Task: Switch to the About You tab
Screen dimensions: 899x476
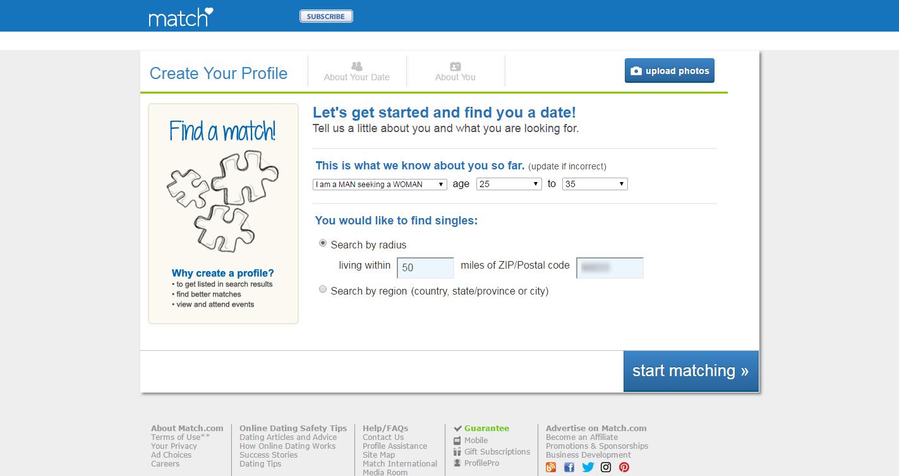Action: [x=456, y=71]
